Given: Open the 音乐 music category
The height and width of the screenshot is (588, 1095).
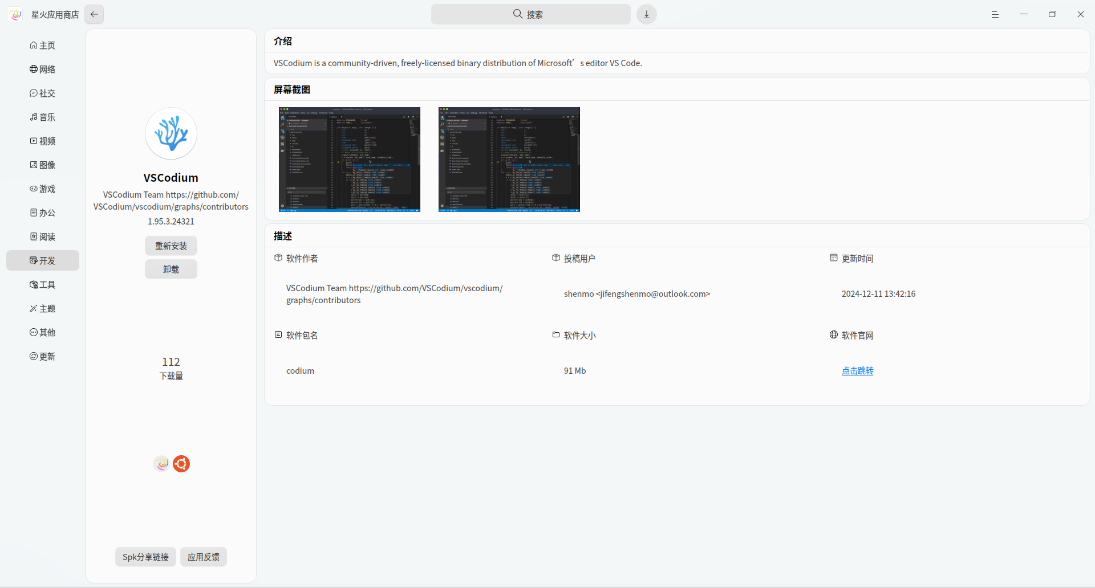Looking at the screenshot, I should click(43, 117).
